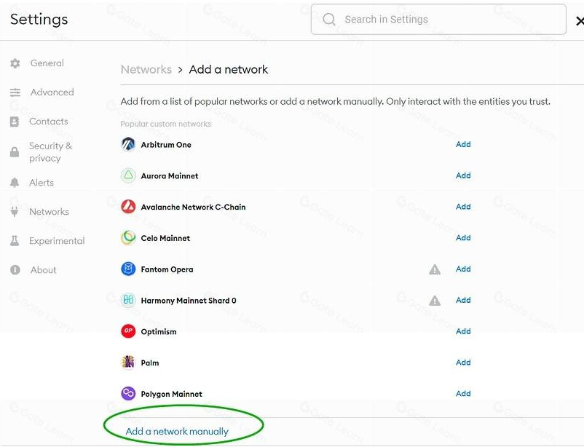This screenshot has height=447, width=584.
Task: Click the Polygon Mainnet purple logo
Action: point(128,394)
